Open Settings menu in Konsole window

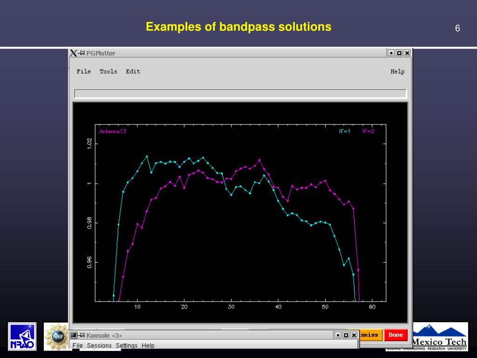tap(127, 345)
